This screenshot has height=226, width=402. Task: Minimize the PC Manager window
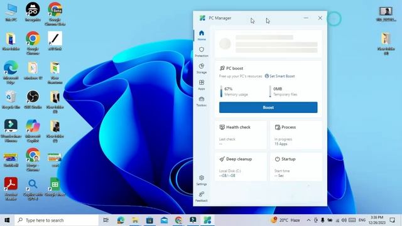click(306, 18)
